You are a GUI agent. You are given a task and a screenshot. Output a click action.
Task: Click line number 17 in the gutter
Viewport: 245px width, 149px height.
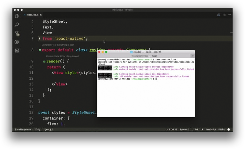tap(31, 107)
